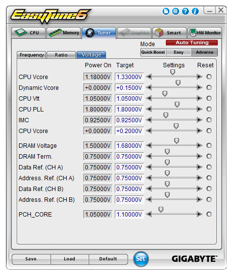236x275 pixels.
Task: Select the reset radio for IMC
Action: (x=209, y=120)
